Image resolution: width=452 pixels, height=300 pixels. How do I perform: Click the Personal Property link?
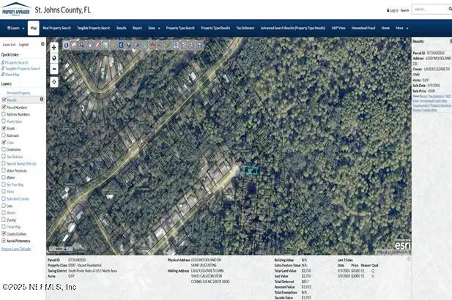(18, 93)
